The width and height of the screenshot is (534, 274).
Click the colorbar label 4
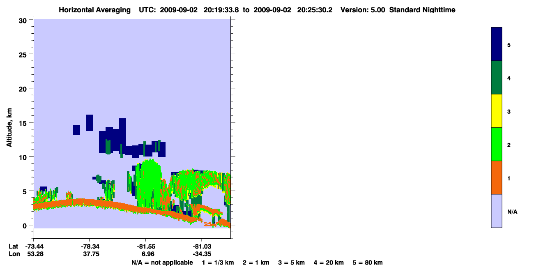(509, 78)
